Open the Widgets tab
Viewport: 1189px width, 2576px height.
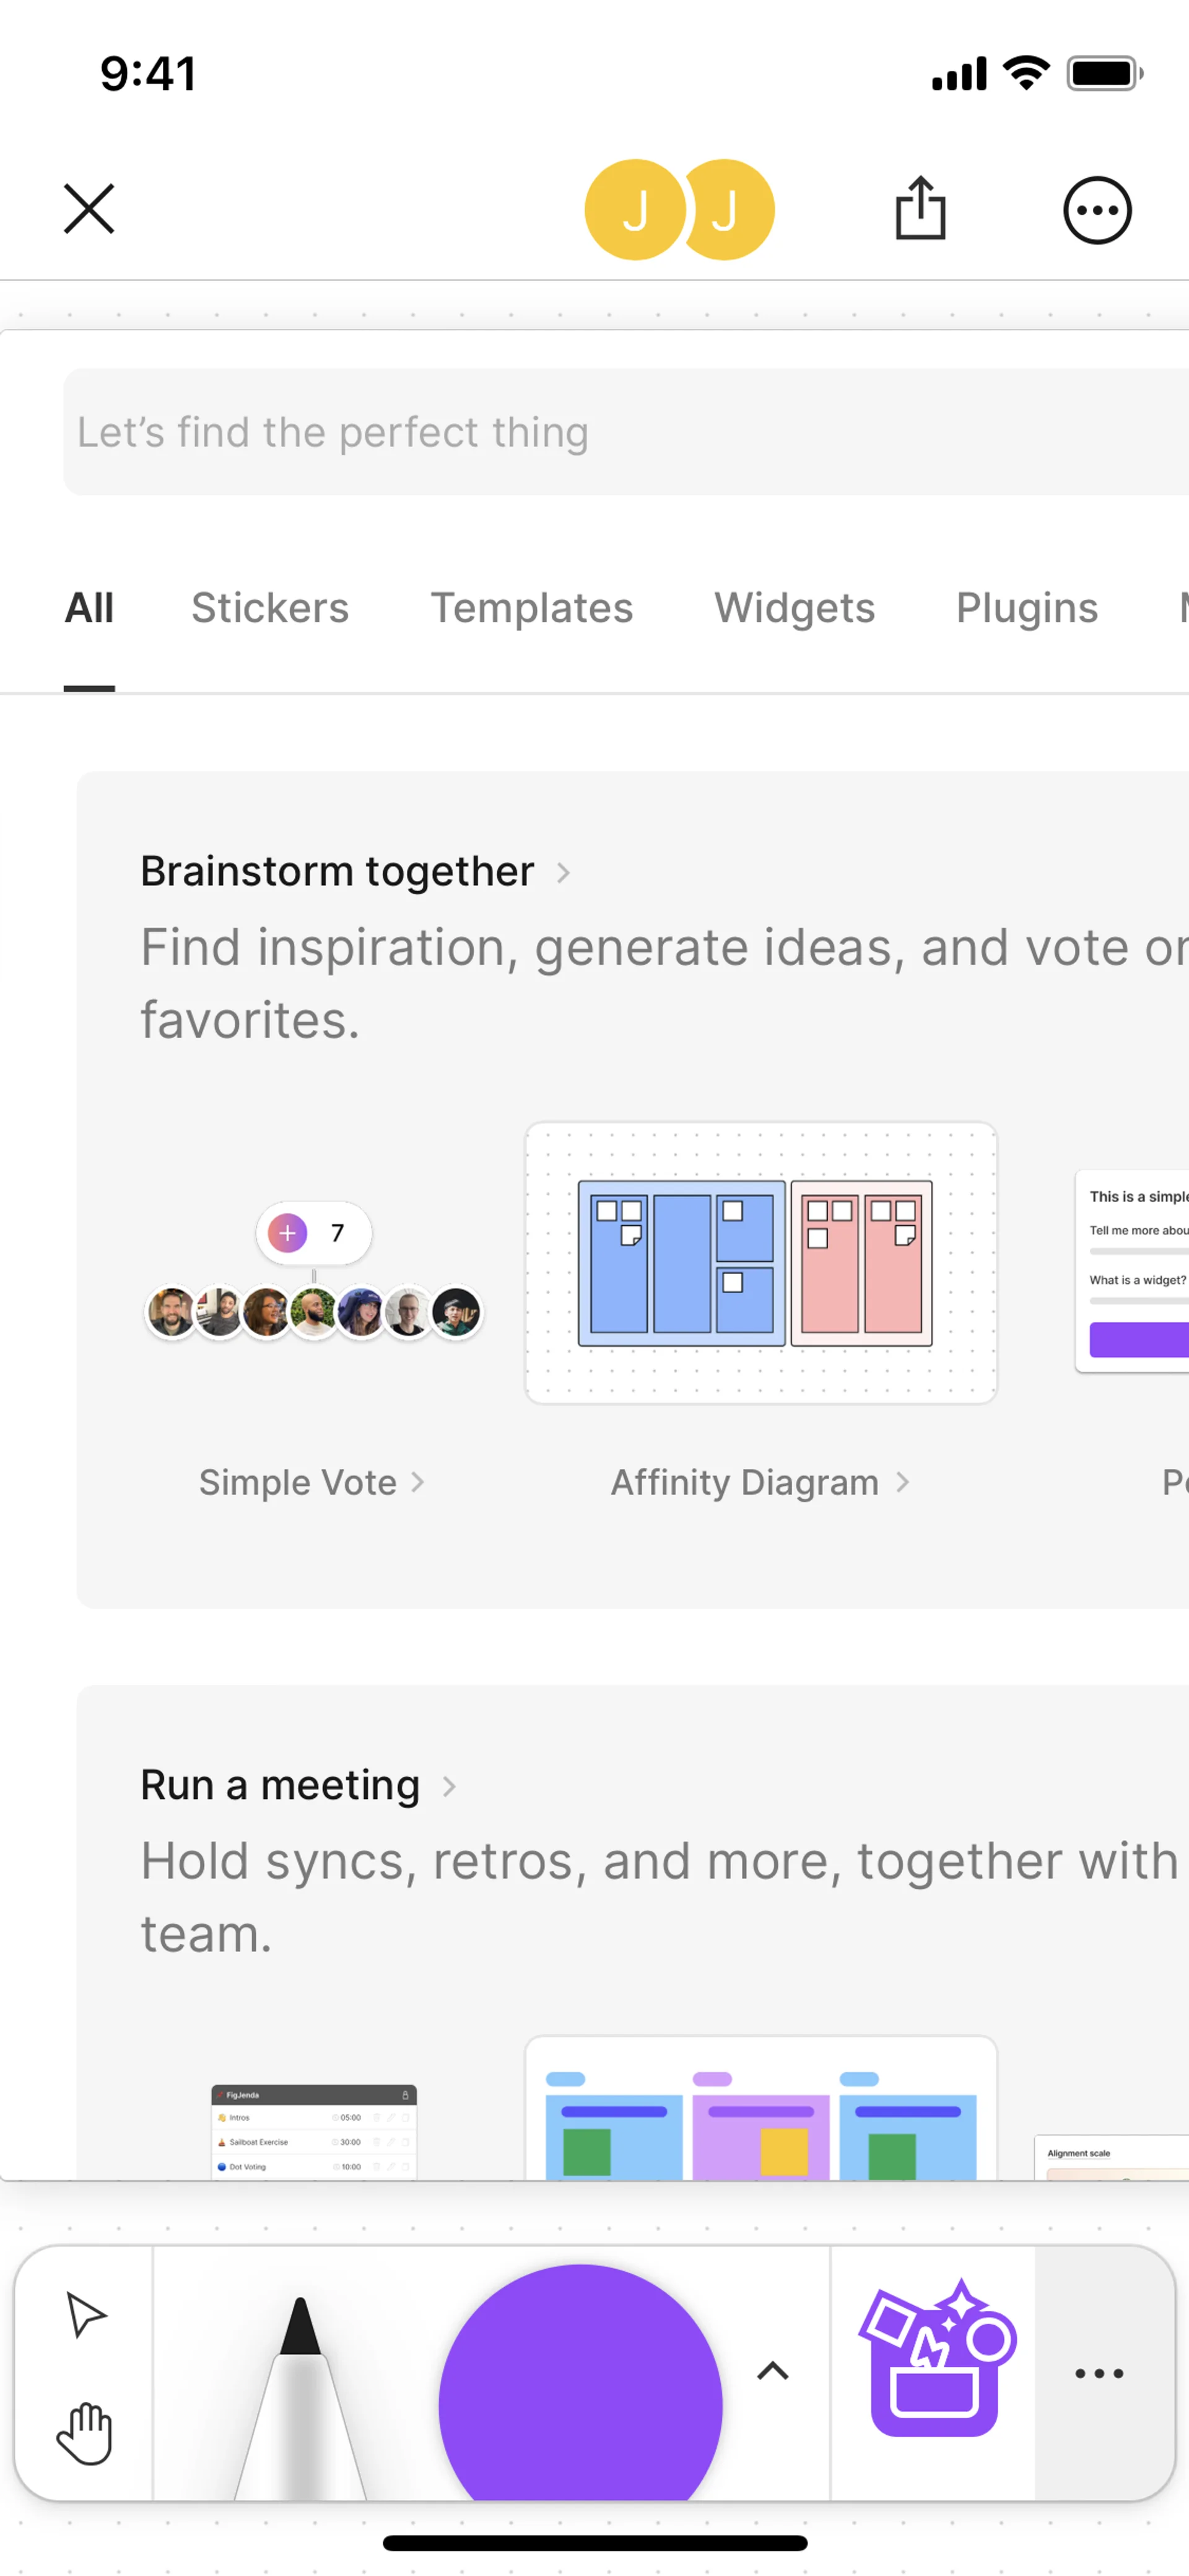pyautogui.click(x=795, y=608)
